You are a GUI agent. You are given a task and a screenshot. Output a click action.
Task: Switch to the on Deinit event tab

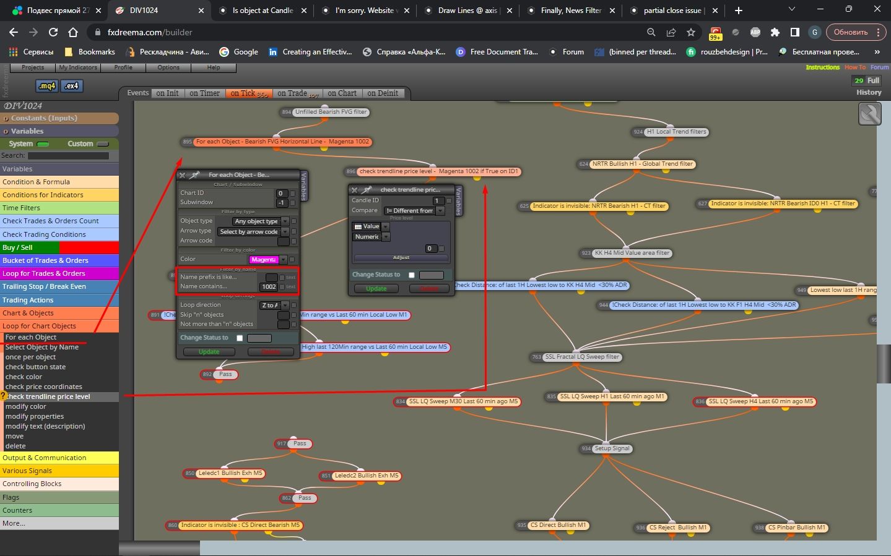[383, 93]
